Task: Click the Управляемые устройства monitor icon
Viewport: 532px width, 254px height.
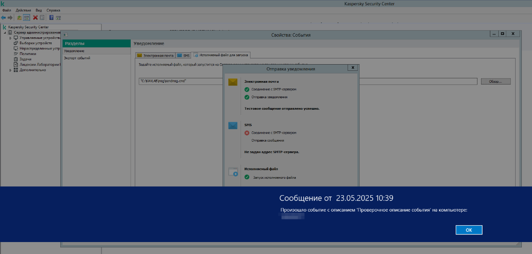Action: [x=16, y=38]
